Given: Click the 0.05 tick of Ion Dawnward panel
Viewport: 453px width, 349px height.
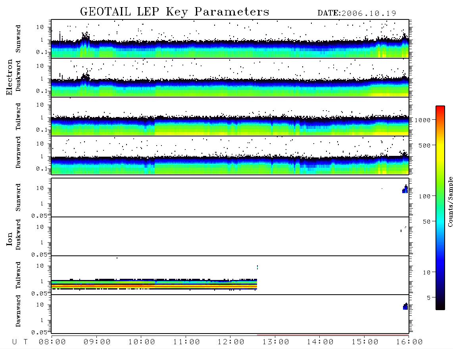Looking at the screenshot, I should click(x=39, y=332).
